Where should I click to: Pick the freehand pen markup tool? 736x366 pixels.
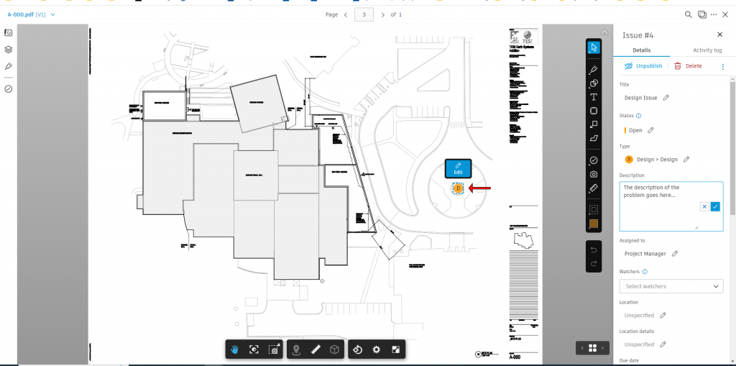(x=594, y=70)
